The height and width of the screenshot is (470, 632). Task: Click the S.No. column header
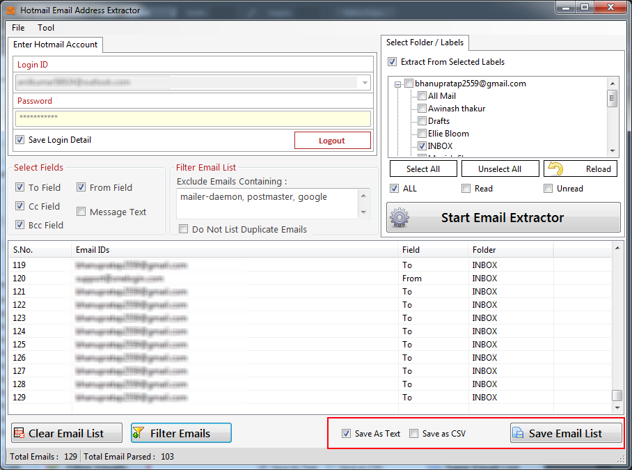point(40,250)
